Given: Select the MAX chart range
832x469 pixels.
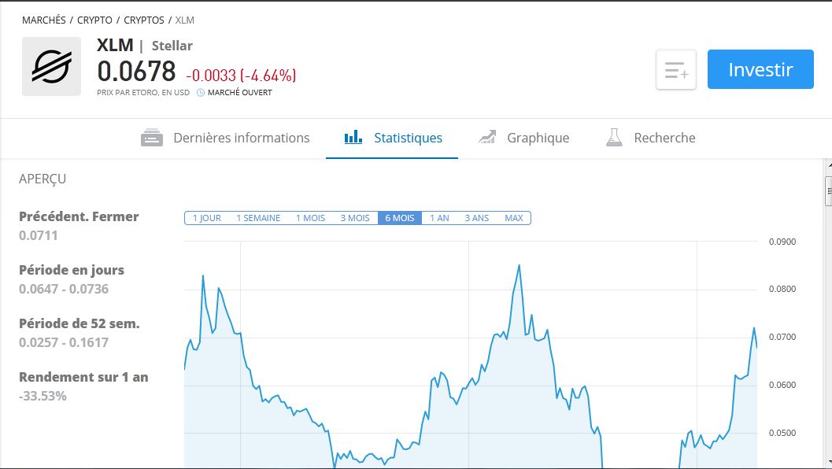Looking at the screenshot, I should 514,218.
